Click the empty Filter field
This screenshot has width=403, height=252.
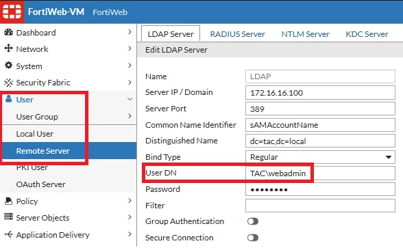(x=320, y=206)
